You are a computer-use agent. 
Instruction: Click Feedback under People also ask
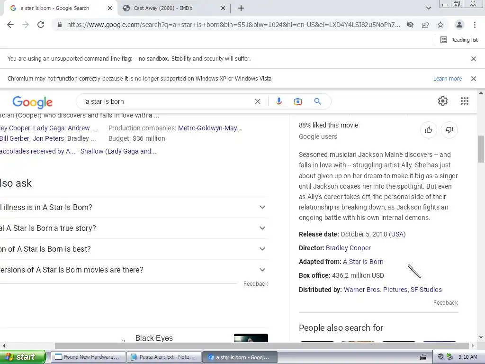(255, 284)
